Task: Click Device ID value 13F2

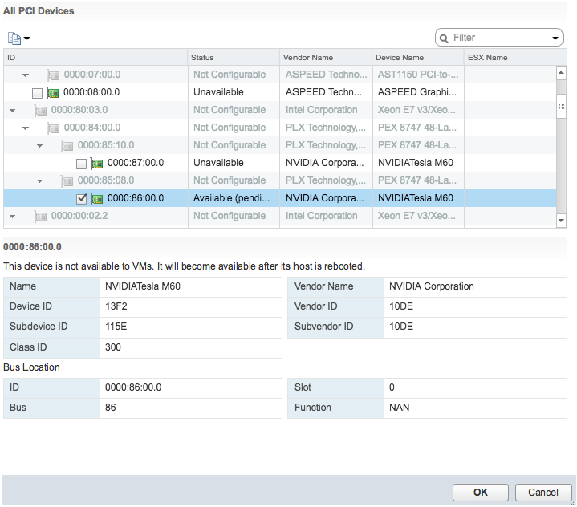Action: tap(116, 306)
